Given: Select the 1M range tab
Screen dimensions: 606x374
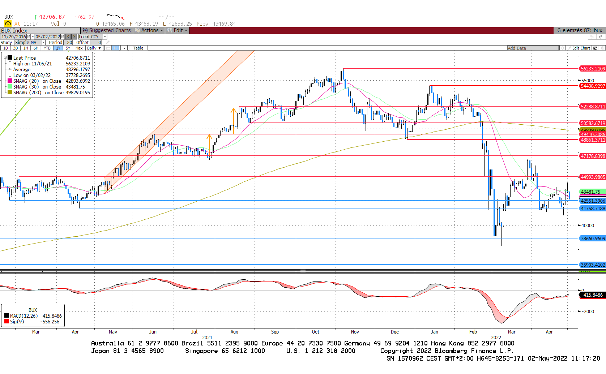Looking at the screenshot, I should pyautogui.click(x=26, y=48).
